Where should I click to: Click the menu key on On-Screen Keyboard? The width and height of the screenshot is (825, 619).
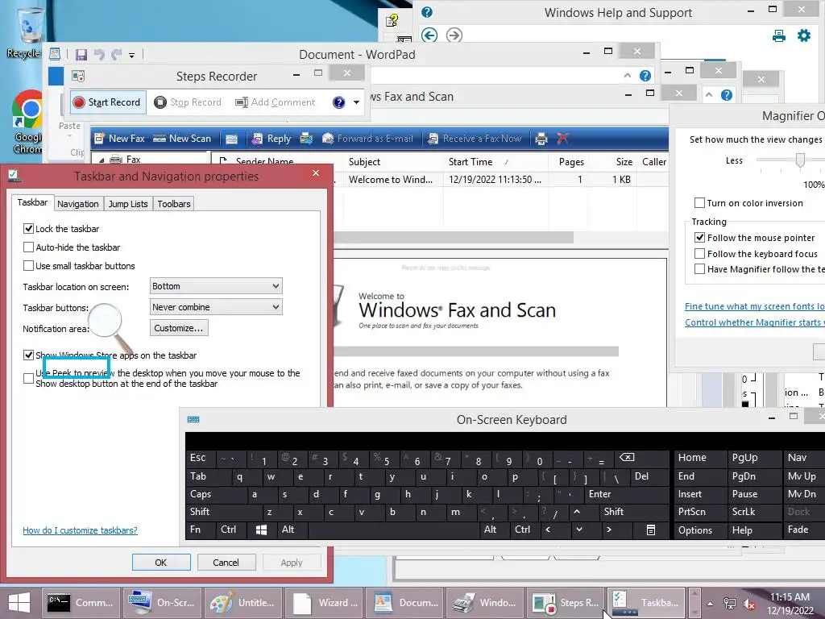click(x=651, y=530)
